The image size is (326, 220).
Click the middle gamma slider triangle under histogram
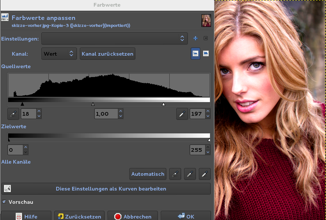(x=93, y=104)
